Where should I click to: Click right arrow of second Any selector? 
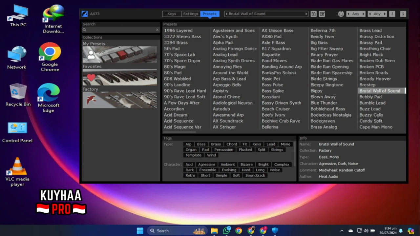pyautogui.click(x=385, y=14)
